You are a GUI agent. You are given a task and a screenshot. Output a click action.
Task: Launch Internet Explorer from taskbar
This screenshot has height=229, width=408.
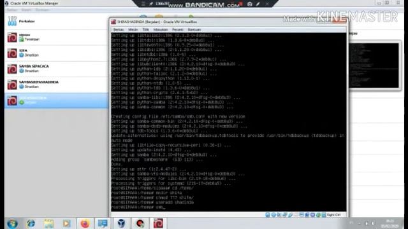click(x=31, y=223)
